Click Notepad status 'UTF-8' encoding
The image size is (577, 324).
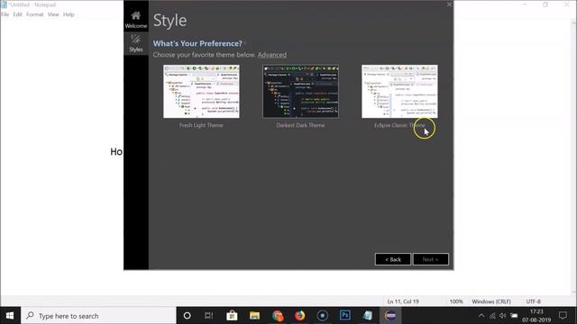pyautogui.click(x=533, y=301)
